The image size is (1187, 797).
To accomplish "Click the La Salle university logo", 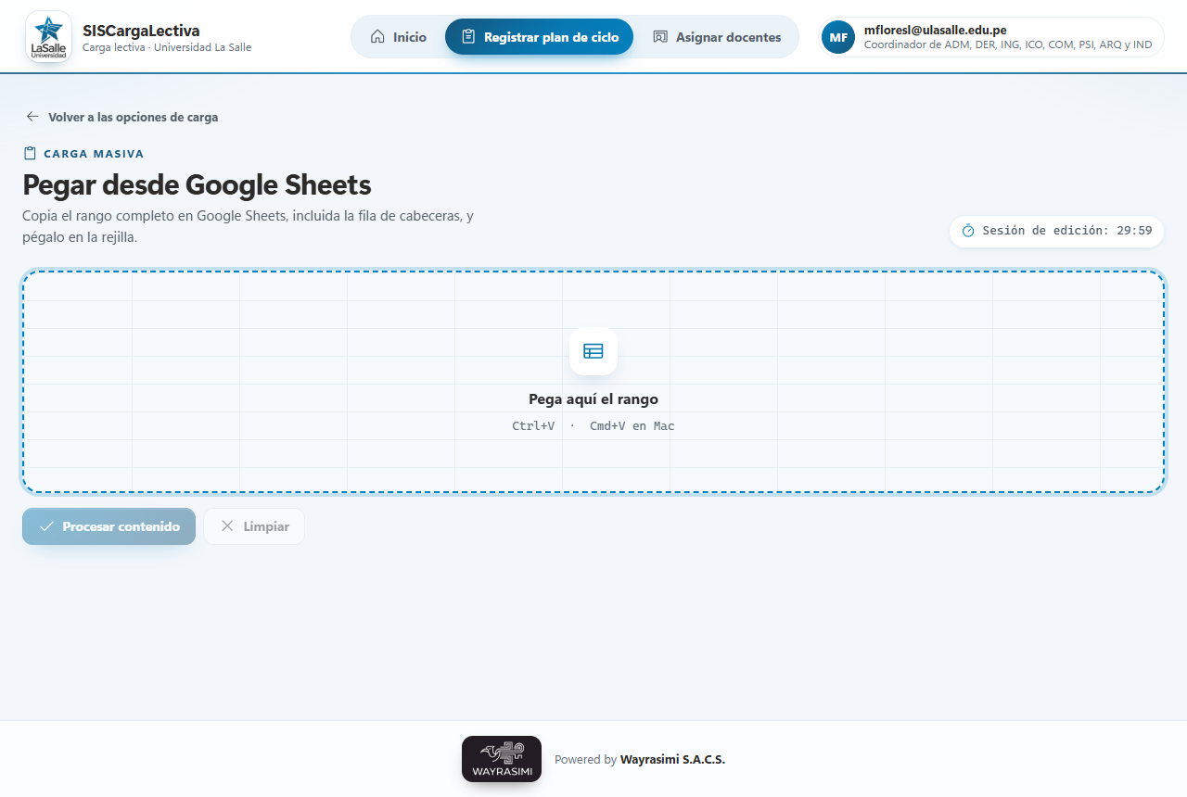I will 48,37.
